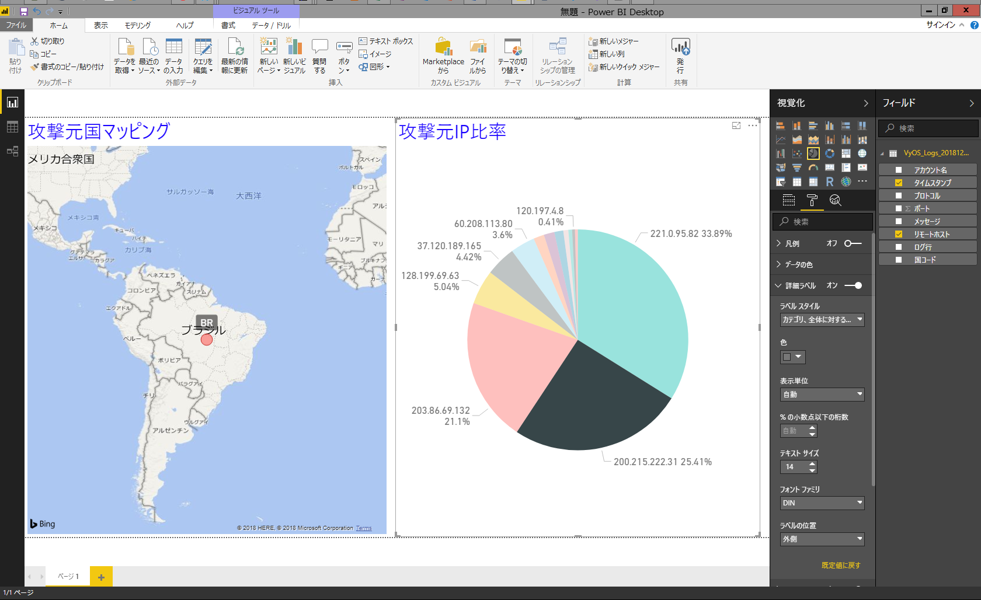Open the ラベルの位置 dropdown
This screenshot has height=600, width=981.
click(822, 539)
